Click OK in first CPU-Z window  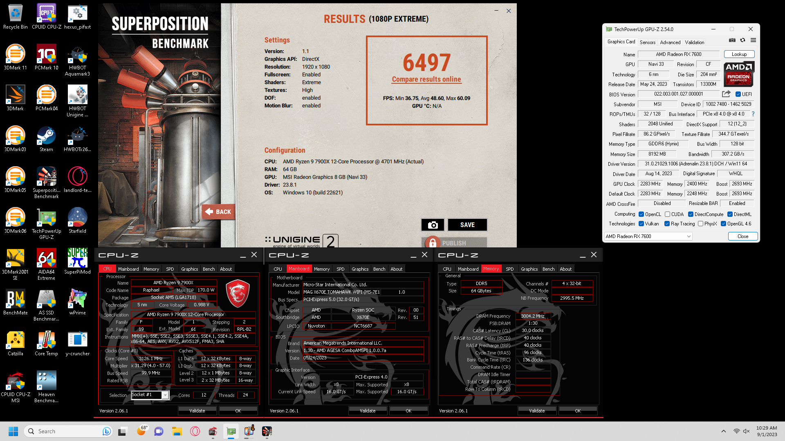pyautogui.click(x=238, y=411)
